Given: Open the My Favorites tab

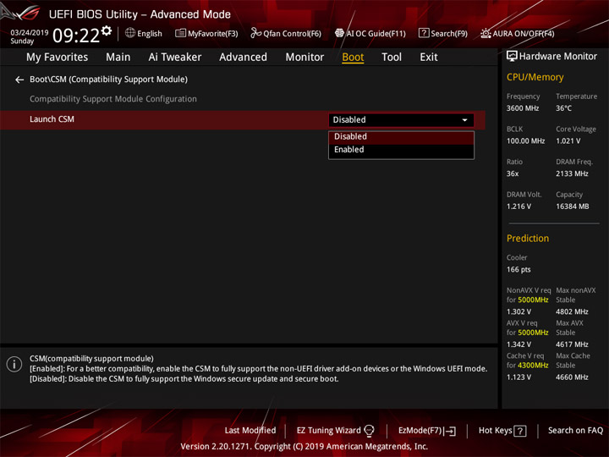Looking at the screenshot, I should 58,58.
